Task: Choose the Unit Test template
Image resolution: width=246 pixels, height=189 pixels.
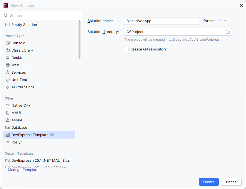Action: (19, 80)
